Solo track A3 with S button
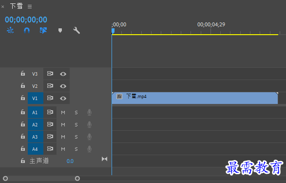This screenshot has height=183, width=286. 76,137
